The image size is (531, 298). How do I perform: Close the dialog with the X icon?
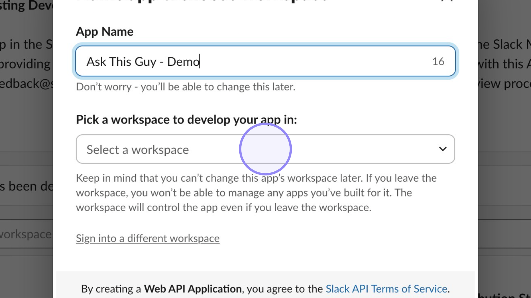447,1
